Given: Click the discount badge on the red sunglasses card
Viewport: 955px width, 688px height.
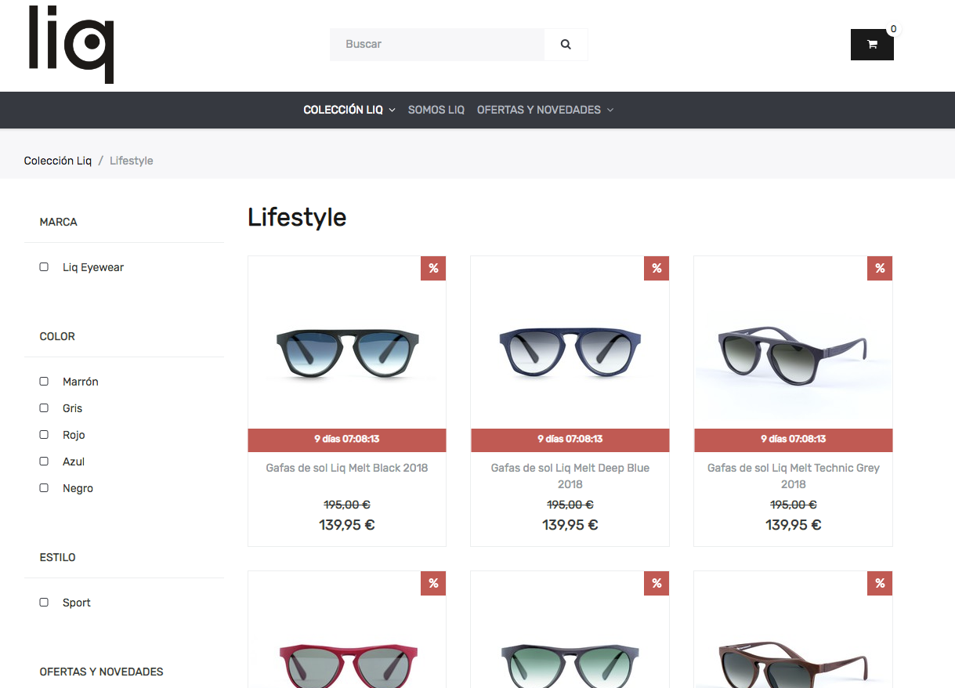Looking at the screenshot, I should click(x=433, y=583).
